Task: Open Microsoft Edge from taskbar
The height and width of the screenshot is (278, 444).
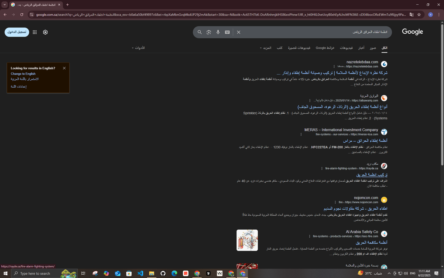Action: [174, 274]
